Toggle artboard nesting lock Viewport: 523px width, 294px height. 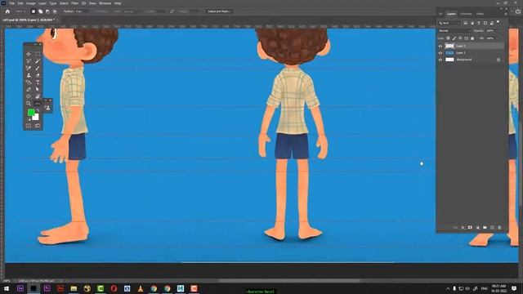(x=467, y=38)
